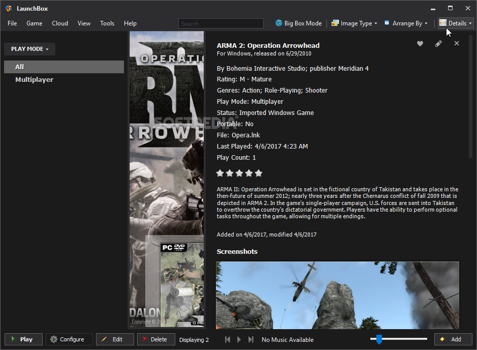Open the Help menu

click(130, 23)
